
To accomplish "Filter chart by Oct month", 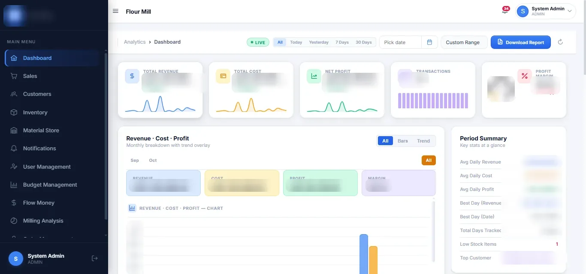I will tap(153, 161).
